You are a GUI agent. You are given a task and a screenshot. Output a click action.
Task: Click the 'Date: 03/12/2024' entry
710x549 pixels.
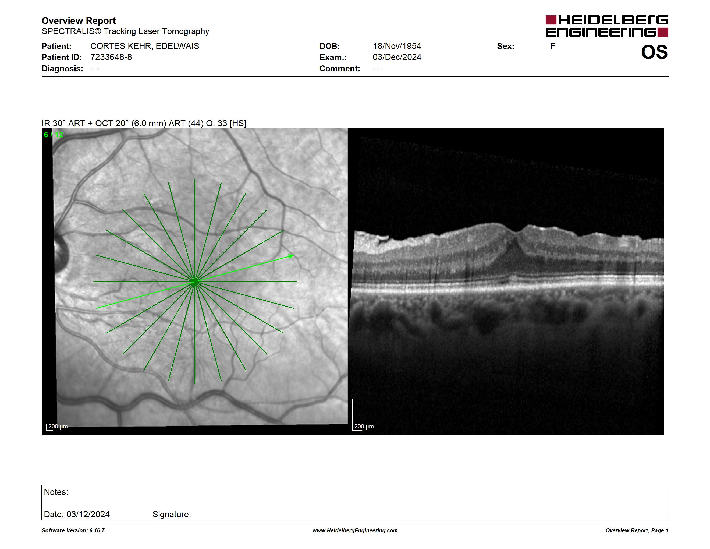pos(77,514)
